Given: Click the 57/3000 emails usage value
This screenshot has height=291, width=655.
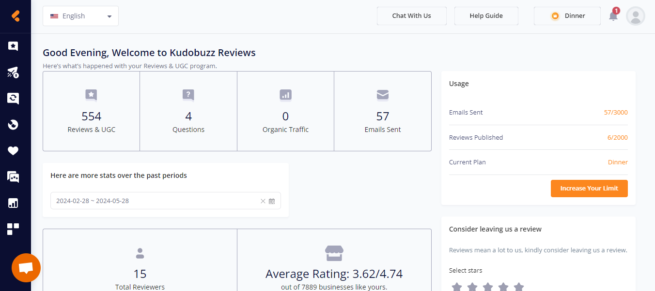Looking at the screenshot, I should (616, 113).
